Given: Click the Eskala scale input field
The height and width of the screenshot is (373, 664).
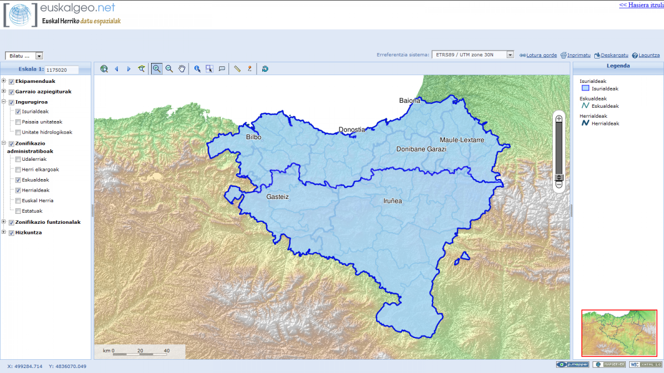Looking at the screenshot, I should 61,70.
